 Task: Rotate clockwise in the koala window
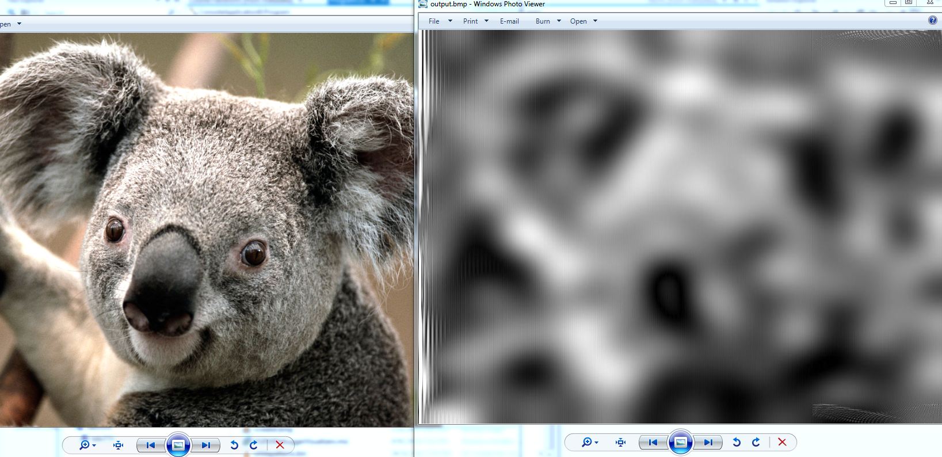tap(254, 445)
